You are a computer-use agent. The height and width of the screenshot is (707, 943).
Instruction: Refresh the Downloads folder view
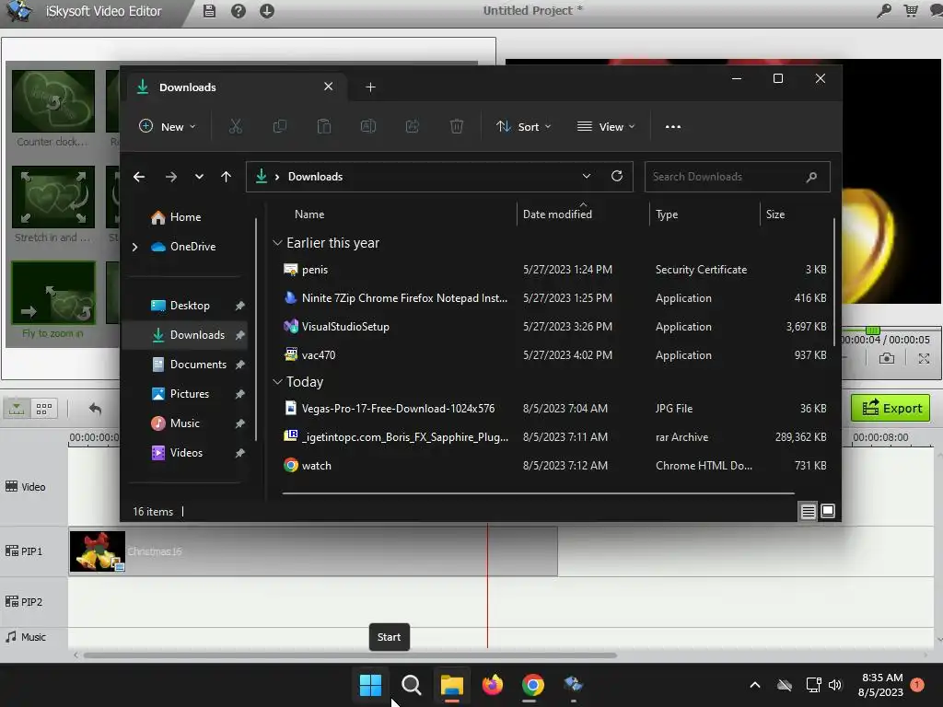coord(616,176)
